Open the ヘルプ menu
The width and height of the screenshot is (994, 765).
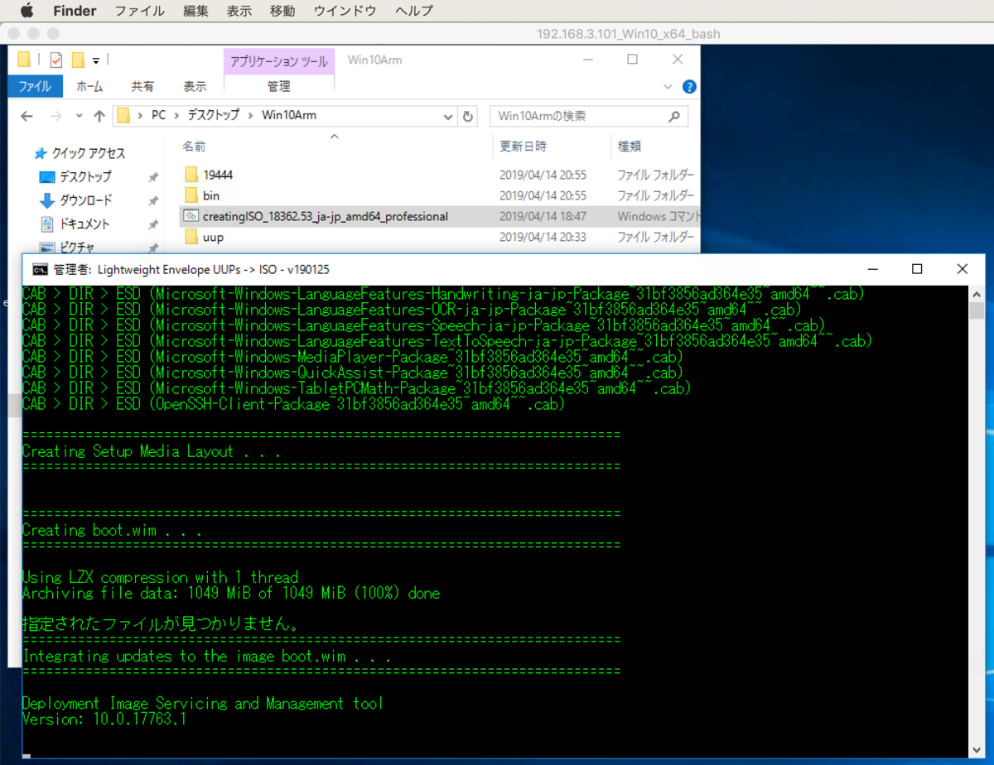414,11
